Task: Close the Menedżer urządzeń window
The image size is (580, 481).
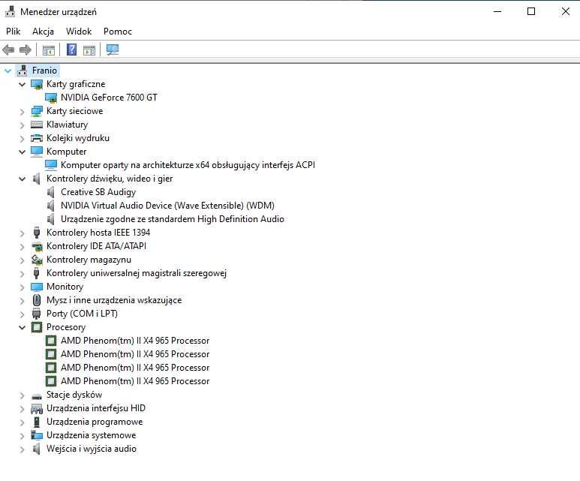Action: tap(565, 11)
